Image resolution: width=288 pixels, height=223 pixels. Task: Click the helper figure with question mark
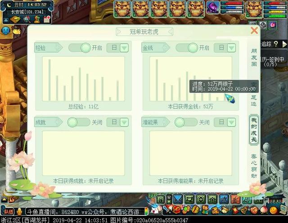[37, 19]
